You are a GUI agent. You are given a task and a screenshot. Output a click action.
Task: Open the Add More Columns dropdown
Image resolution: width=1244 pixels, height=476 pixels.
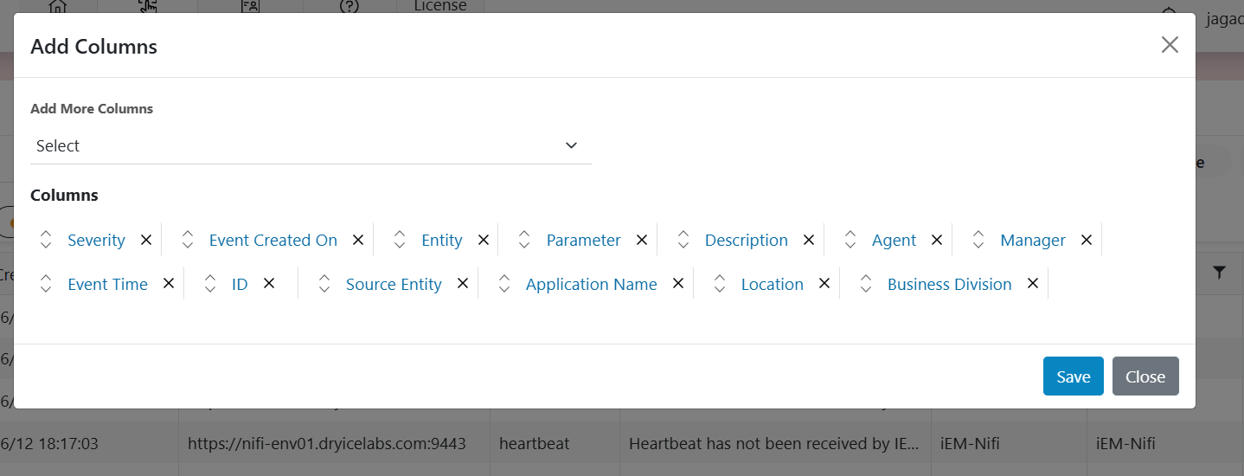click(x=311, y=146)
